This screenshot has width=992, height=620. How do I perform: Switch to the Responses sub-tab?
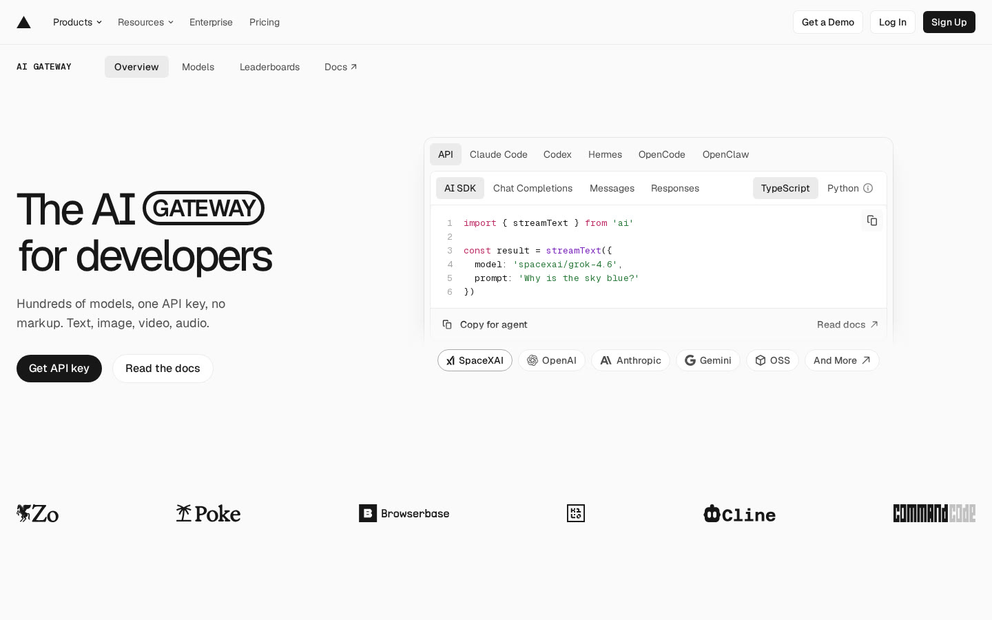pyautogui.click(x=675, y=188)
